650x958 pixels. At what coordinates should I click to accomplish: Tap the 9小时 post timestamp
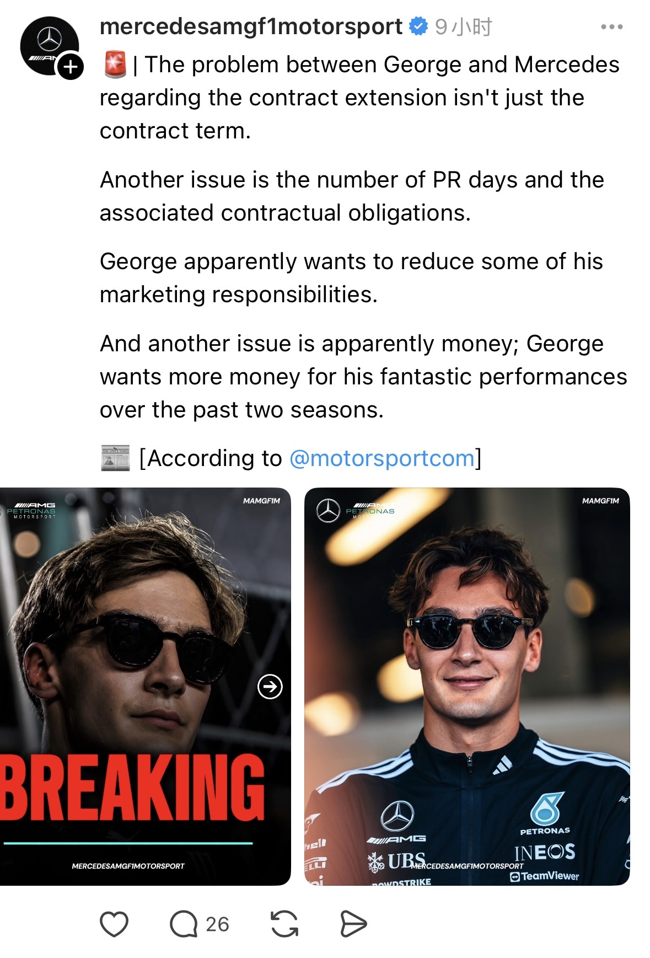coord(463,26)
